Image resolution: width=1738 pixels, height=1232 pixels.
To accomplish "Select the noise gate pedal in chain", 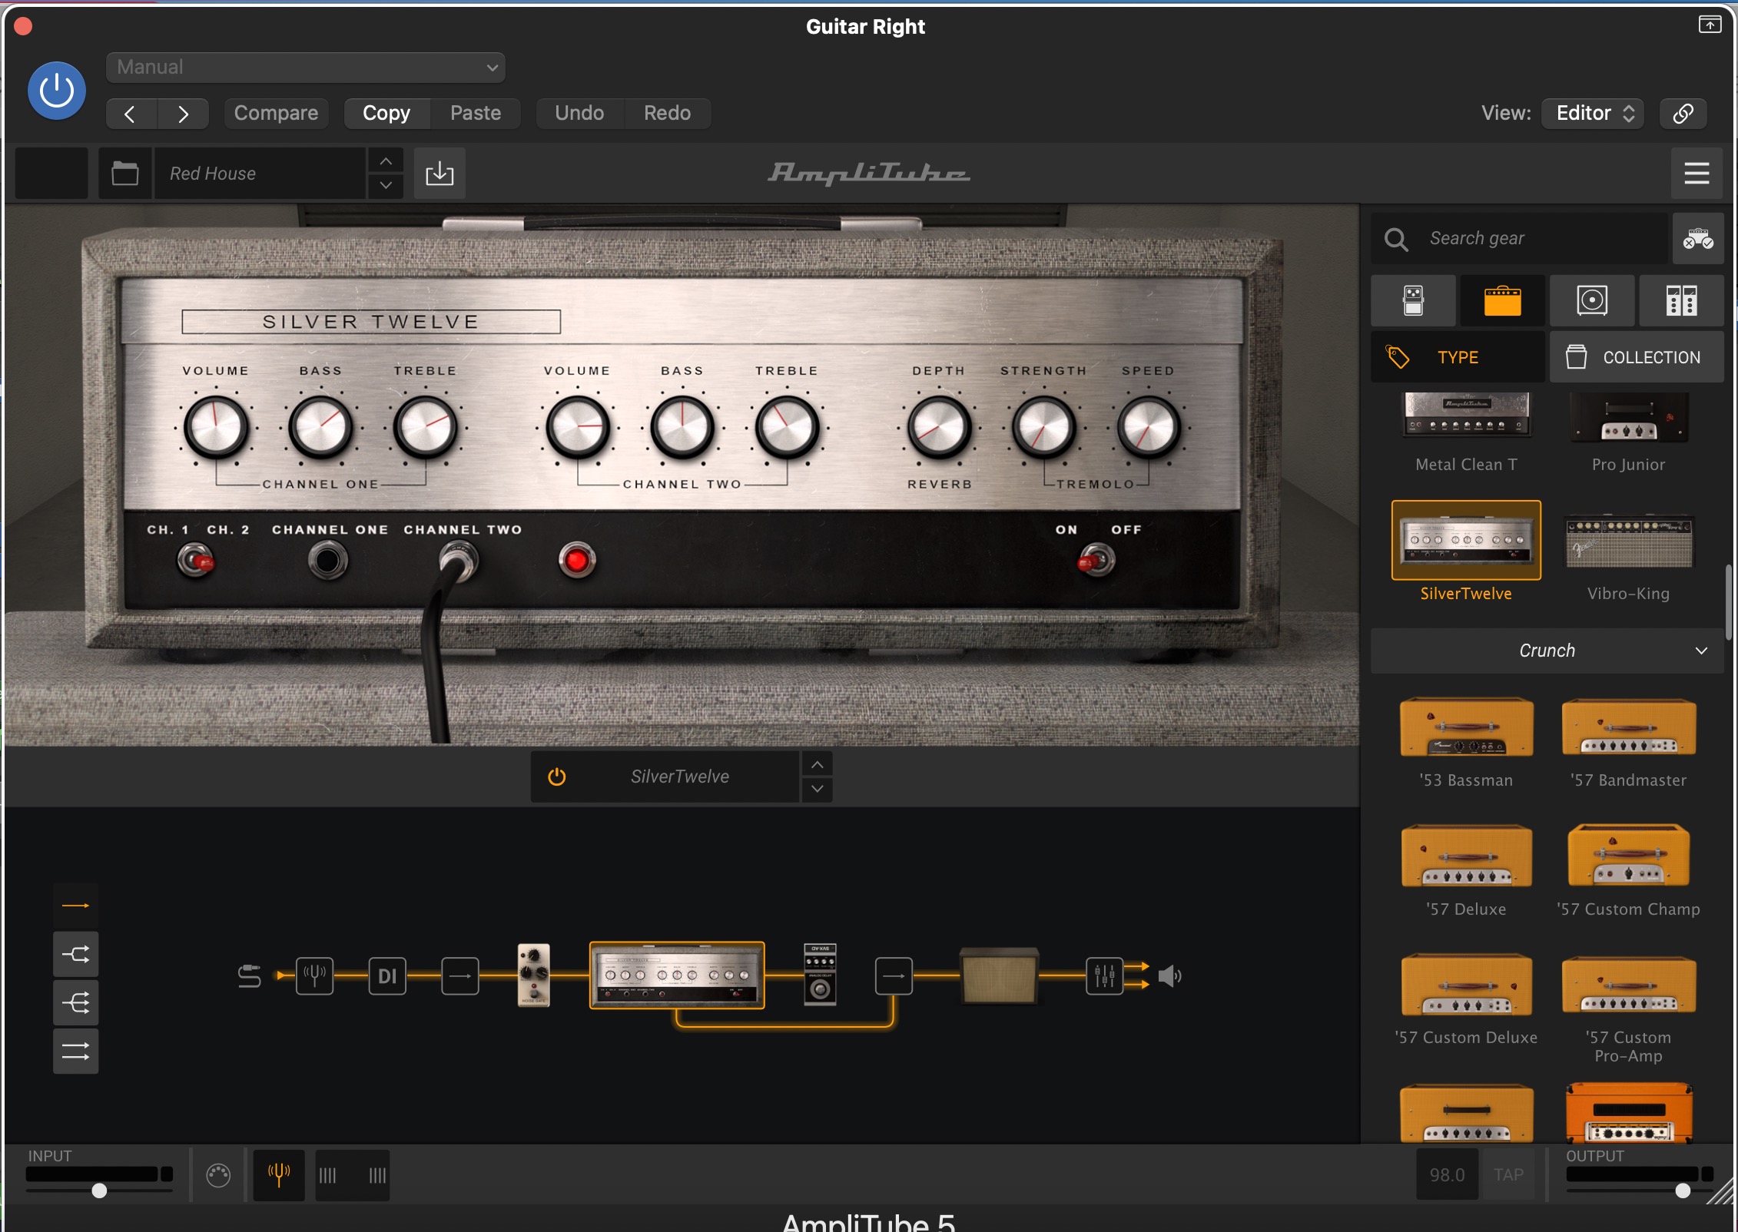I will coord(533,975).
